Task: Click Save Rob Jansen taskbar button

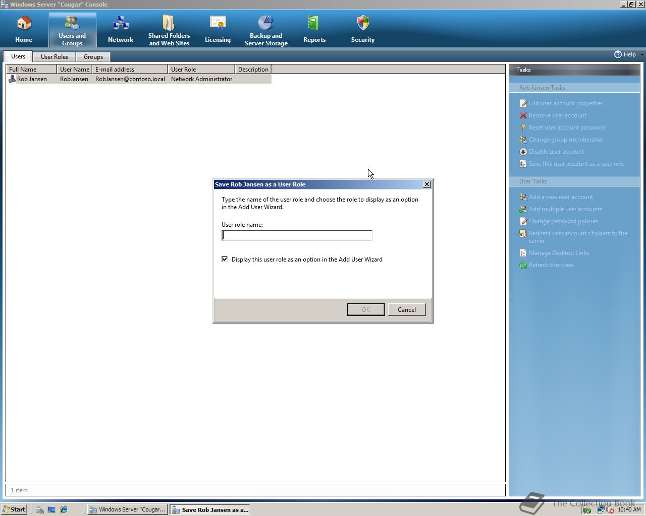Action: (x=210, y=509)
